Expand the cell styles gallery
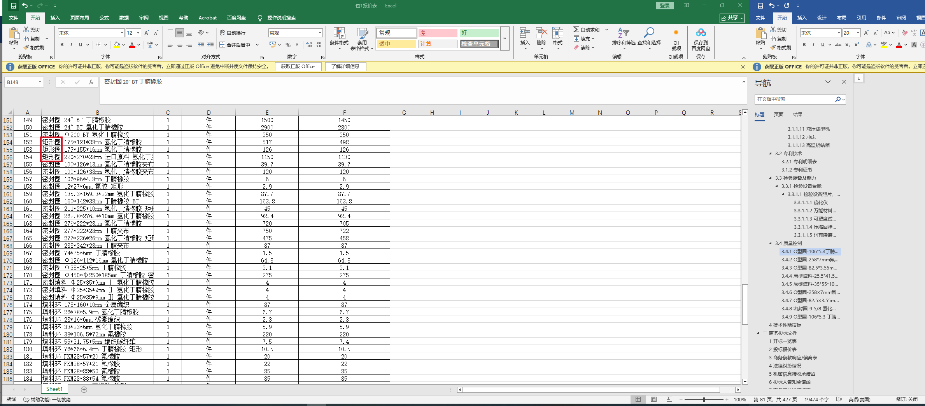 click(x=505, y=38)
